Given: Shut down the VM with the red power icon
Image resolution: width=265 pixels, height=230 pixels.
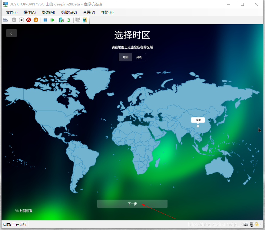Looking at the screenshot, I should point(28,20).
